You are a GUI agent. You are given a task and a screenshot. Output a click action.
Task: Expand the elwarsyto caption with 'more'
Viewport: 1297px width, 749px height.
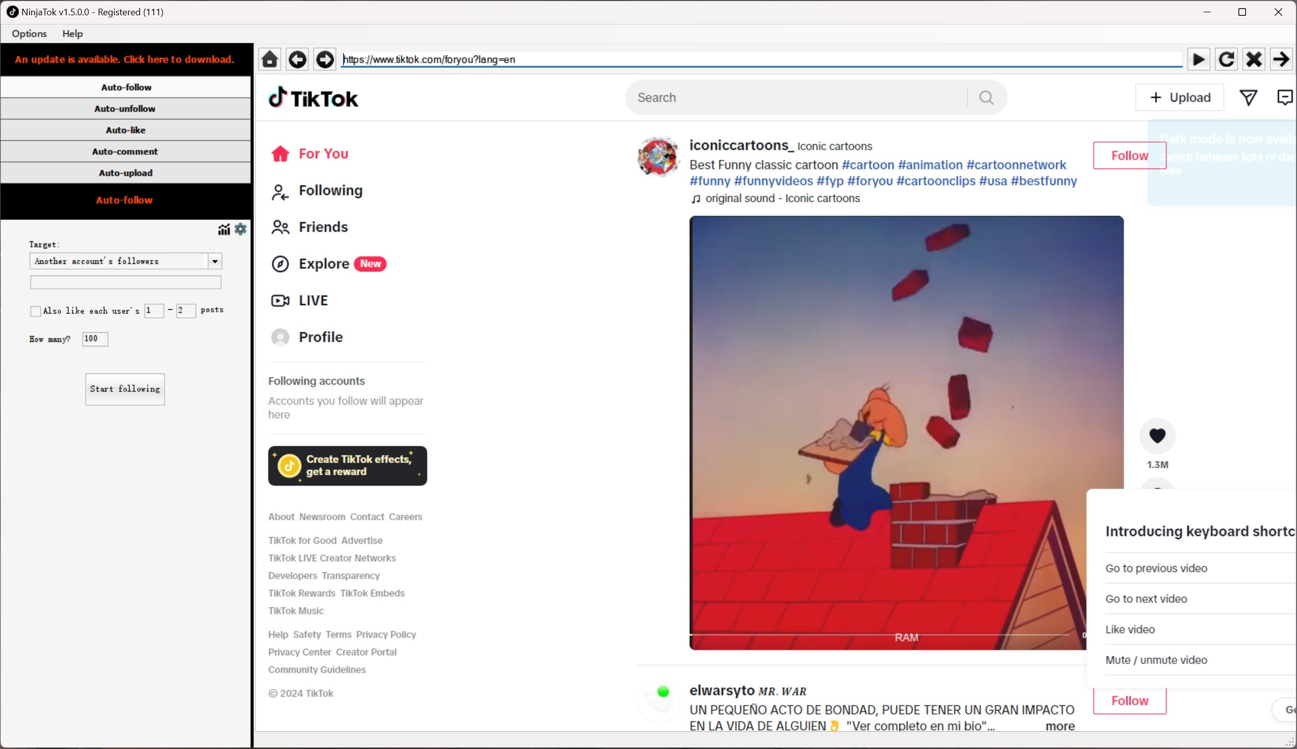point(1060,727)
